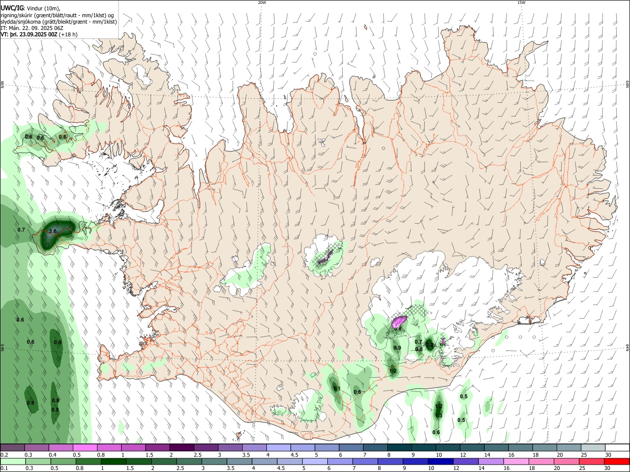Viewport: 630px width, 472px height.
Task: Click the 20W longitude label
Action: pyautogui.click(x=262, y=2)
